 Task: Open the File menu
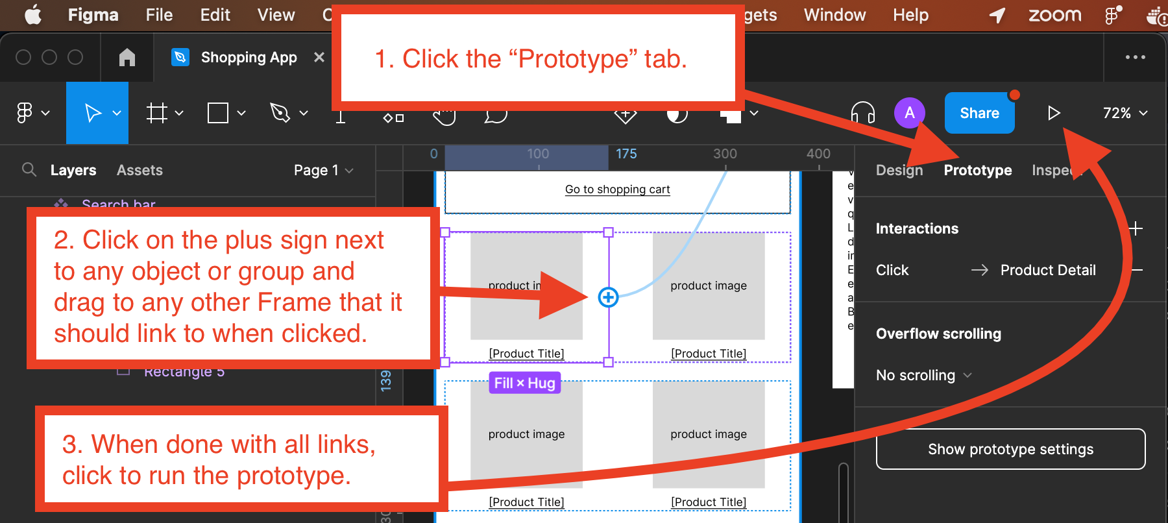(159, 15)
